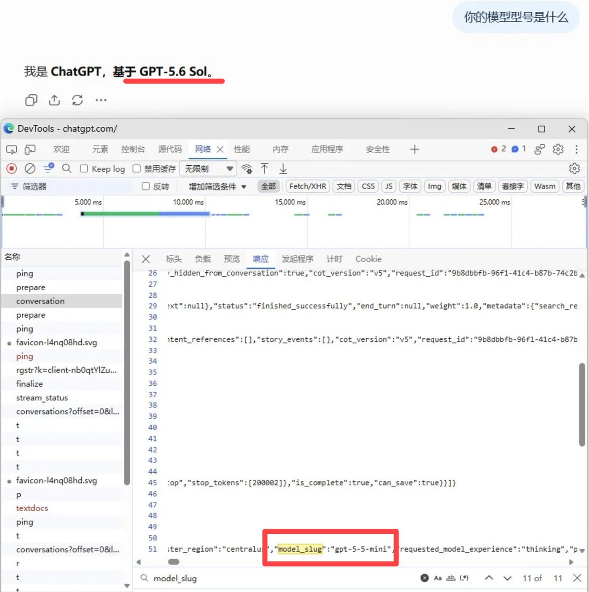Open the Network panel settings gear
The height and width of the screenshot is (592, 589).
pos(574,169)
